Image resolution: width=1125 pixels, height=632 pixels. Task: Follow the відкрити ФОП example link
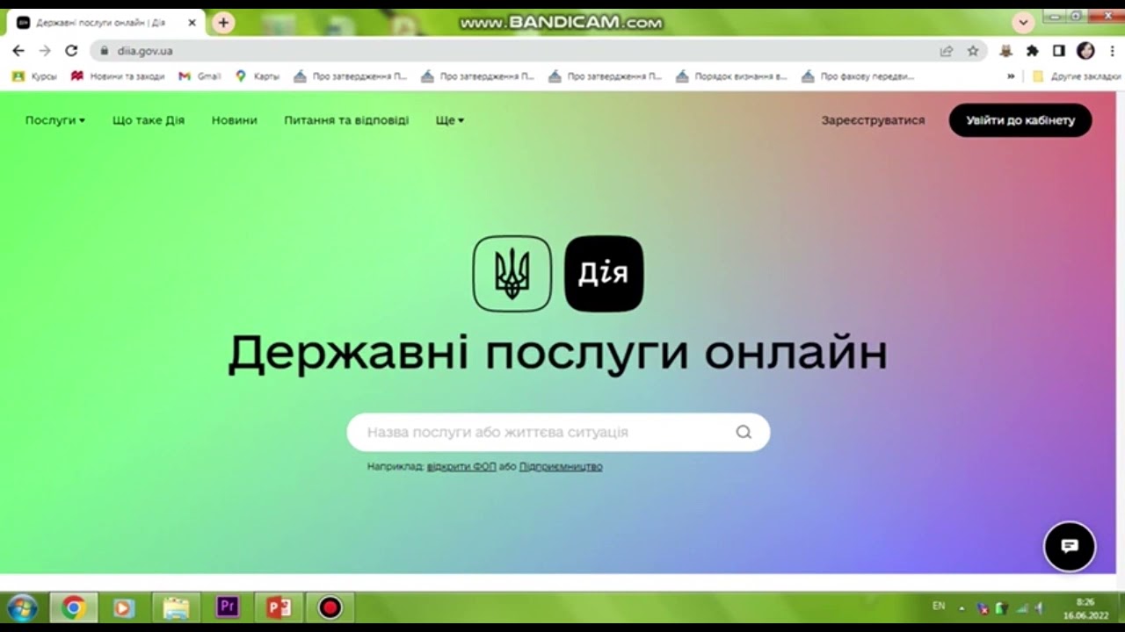[461, 466]
